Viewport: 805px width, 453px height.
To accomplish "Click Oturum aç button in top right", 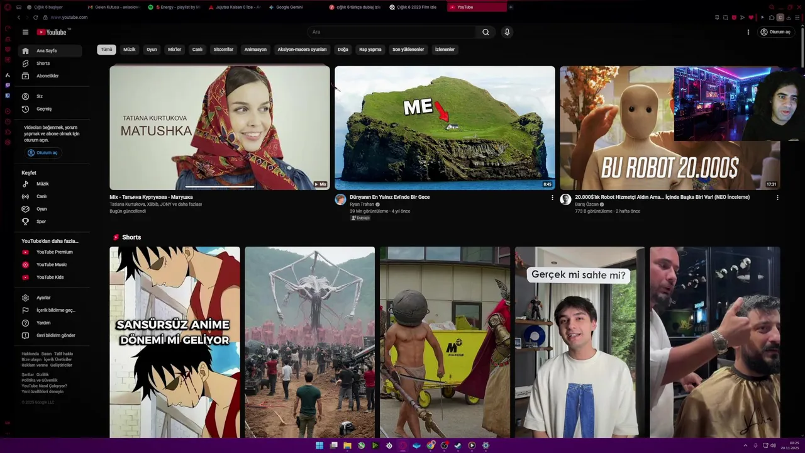I will point(775,32).
